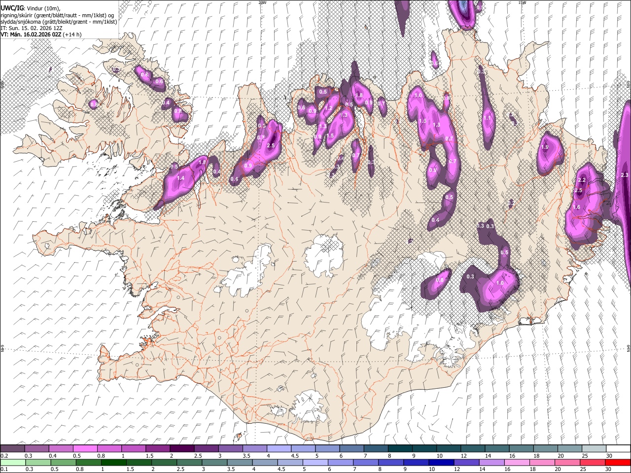
Task: Click the light pink 16–18 rain legend swatch
Action: pyautogui.click(x=517, y=462)
